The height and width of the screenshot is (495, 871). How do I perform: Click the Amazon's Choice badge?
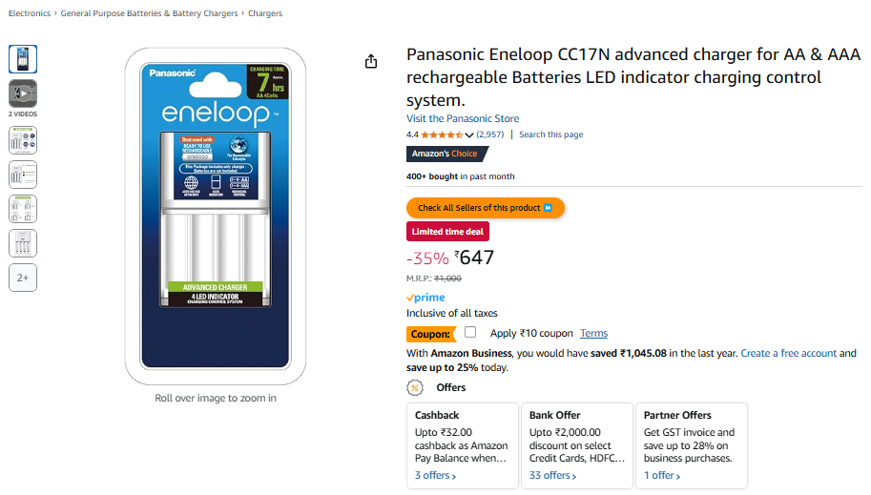pyautogui.click(x=447, y=155)
